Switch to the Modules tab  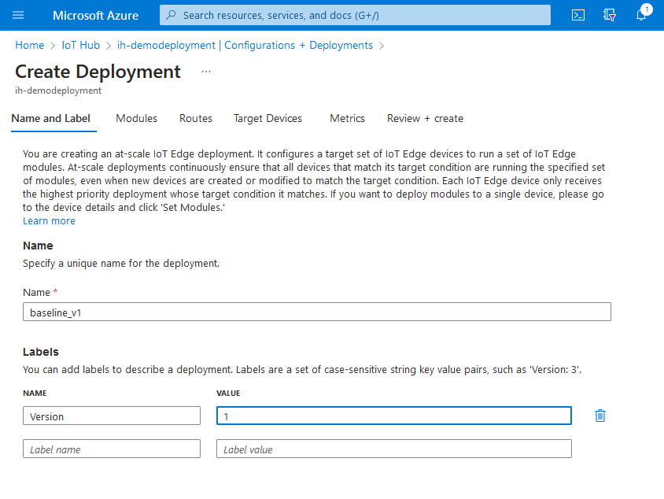[x=136, y=118]
